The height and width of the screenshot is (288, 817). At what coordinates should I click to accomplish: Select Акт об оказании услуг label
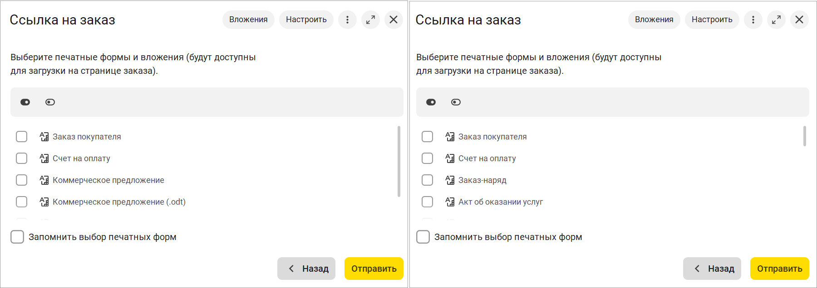(501, 202)
